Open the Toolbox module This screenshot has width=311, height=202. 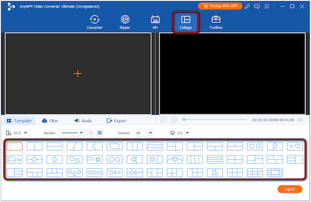pyautogui.click(x=216, y=22)
